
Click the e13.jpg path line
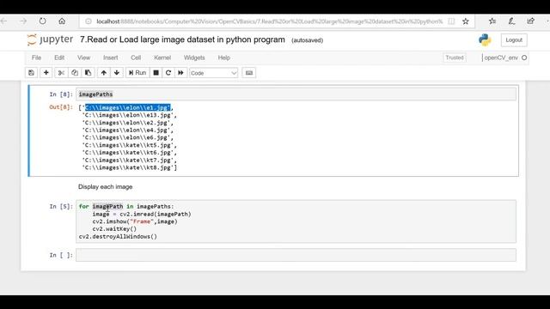pos(130,115)
